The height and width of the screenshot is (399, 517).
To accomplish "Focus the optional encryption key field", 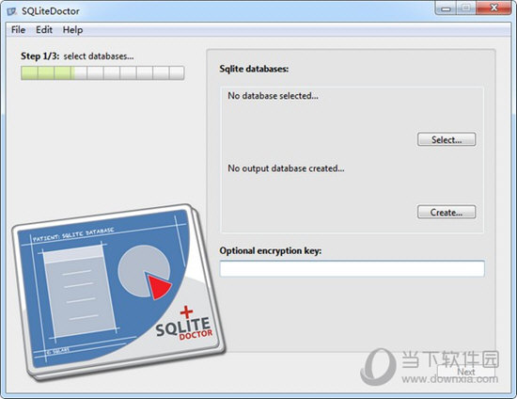I will (x=352, y=268).
